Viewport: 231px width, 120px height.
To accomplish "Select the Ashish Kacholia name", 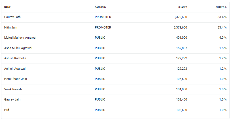I will click(x=15, y=58).
